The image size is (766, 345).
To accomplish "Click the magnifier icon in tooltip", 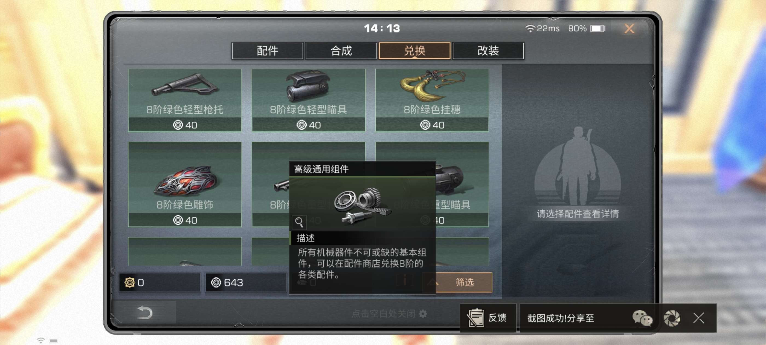I will pos(299,222).
